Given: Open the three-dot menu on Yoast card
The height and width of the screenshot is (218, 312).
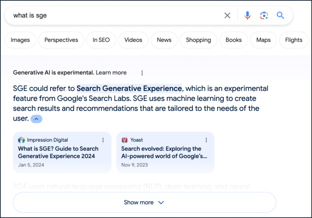Looking at the screenshot, I should [206, 140].
